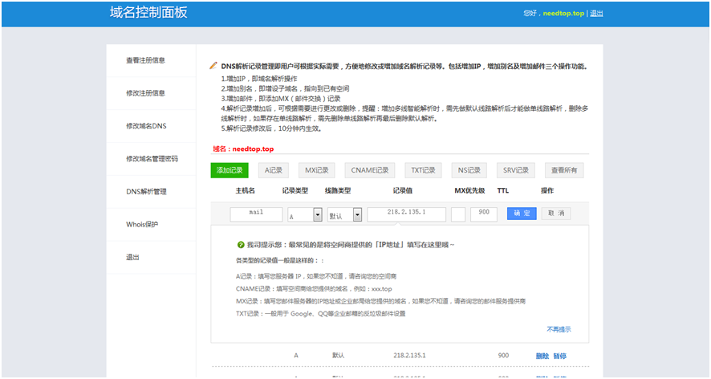The width and height of the screenshot is (711, 379).
Task: Cancel with the 取消 button
Action: [556, 214]
